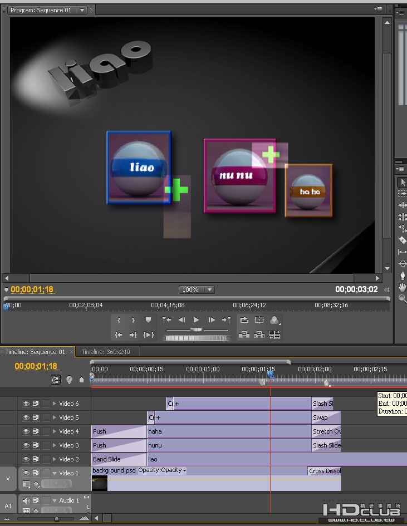
Task: Hide Video 5 track output
Action: click(26, 417)
